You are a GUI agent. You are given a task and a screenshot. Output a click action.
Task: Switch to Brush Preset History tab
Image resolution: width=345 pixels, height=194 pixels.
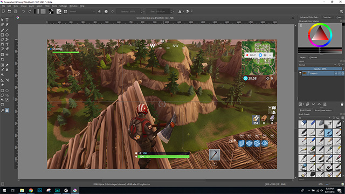click(x=323, y=110)
